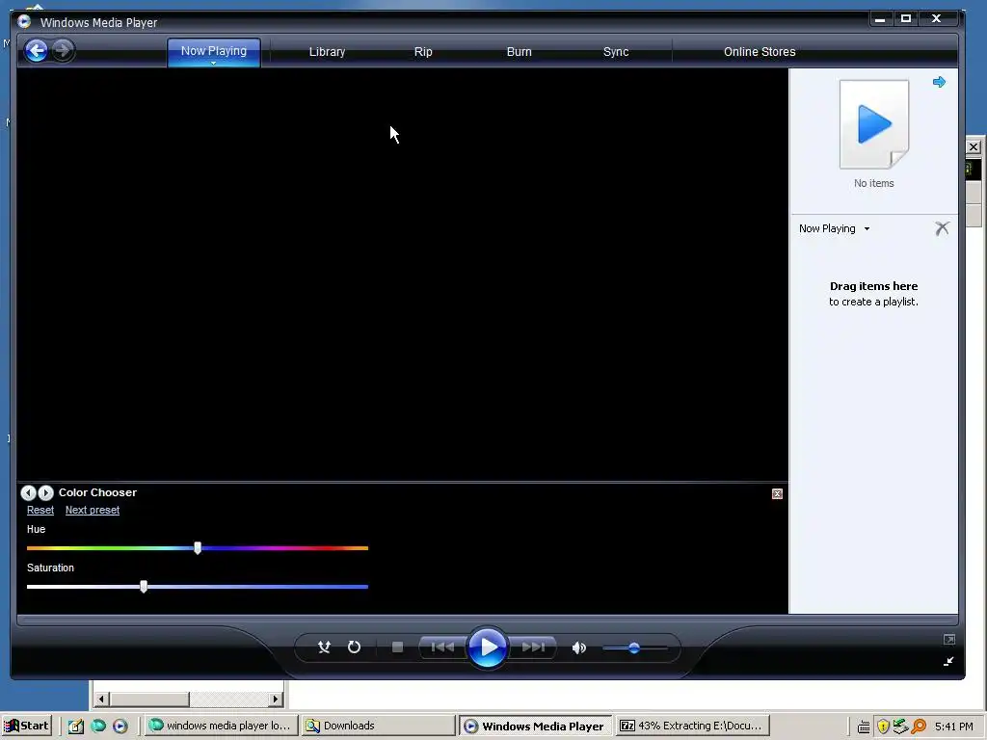
Task: Open the Now Playing playlist dropdown
Action: pos(834,228)
